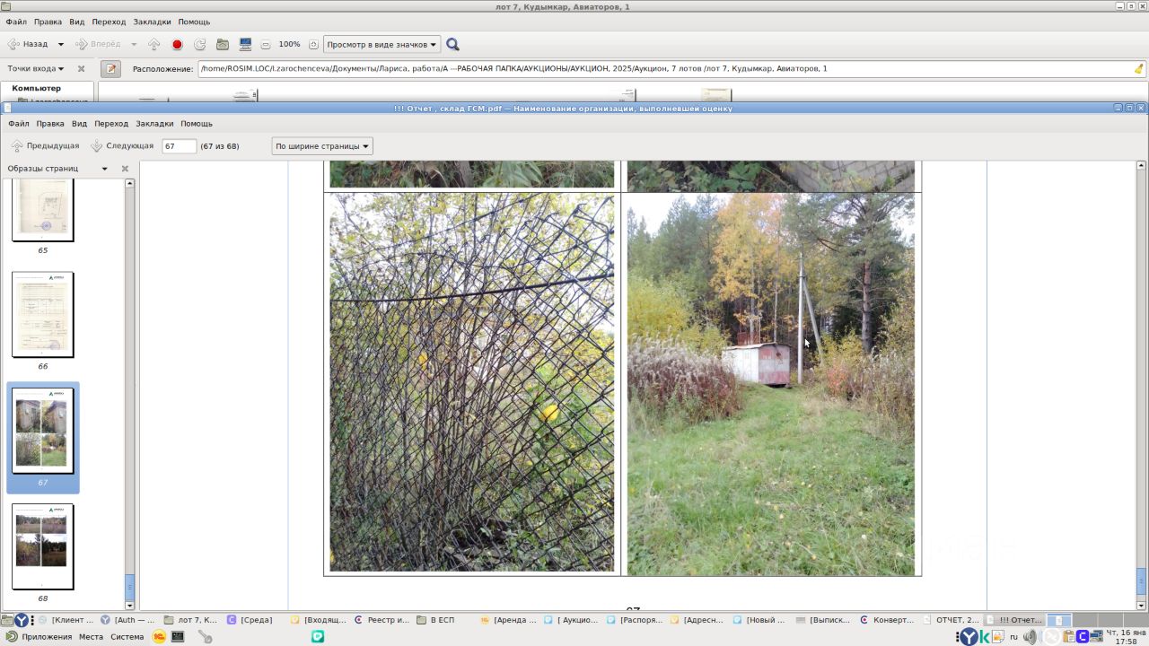1149x646 pixels.
Task: Close the Точки входа side pane
Action: click(81, 68)
